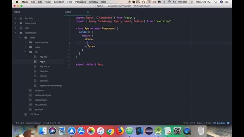Open the Apple menu

[x=17, y=2]
